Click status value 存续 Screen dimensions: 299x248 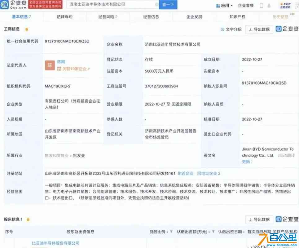[x=149, y=60]
